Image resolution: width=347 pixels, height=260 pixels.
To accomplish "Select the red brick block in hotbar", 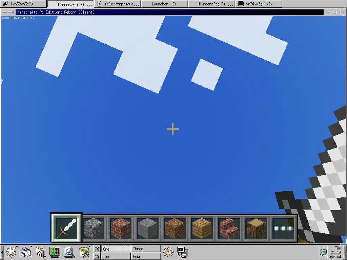I will (x=120, y=229).
